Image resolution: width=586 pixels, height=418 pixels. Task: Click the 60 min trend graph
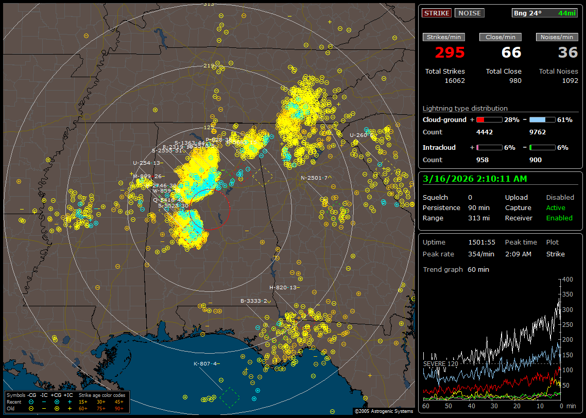pyautogui.click(x=492, y=340)
